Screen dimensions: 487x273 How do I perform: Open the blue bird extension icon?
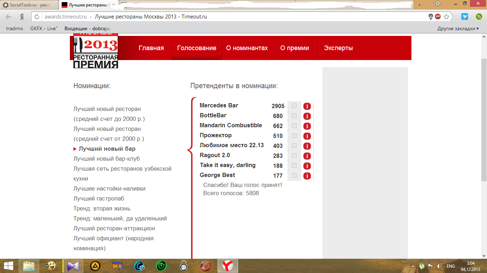coord(465,17)
